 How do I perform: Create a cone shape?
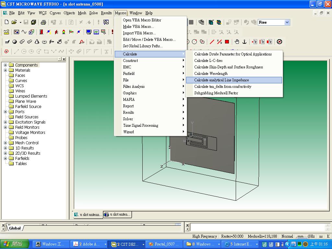[x=37, y=42]
